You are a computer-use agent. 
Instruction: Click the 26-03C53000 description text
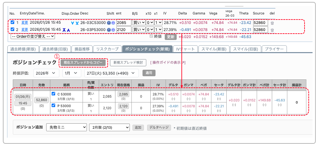point(93,23)
